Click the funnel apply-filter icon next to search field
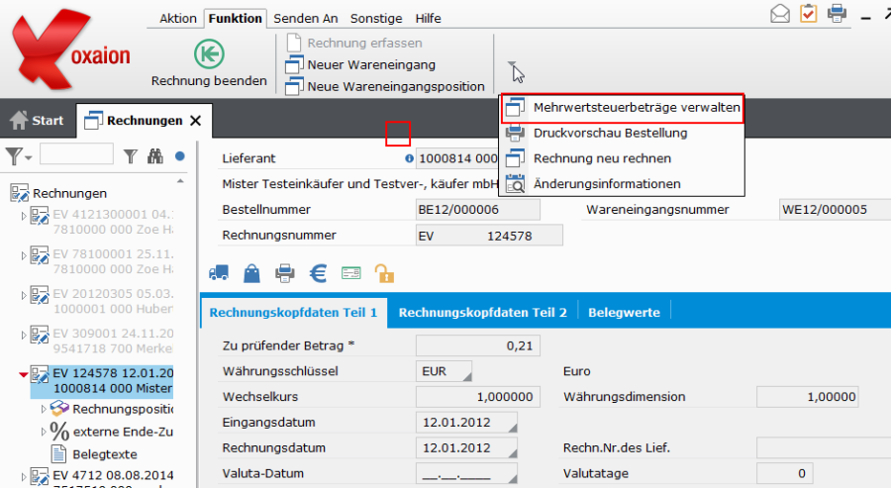The height and width of the screenshot is (488, 891). pos(131,156)
